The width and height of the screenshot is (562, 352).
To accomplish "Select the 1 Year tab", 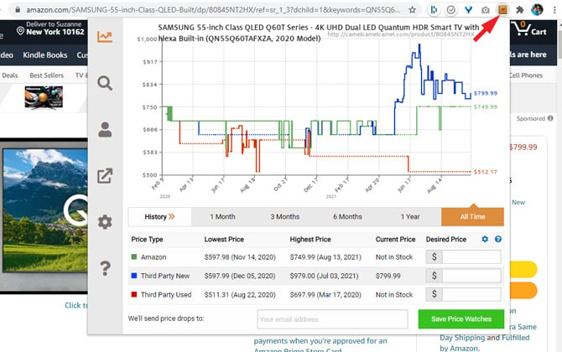I will point(410,216).
